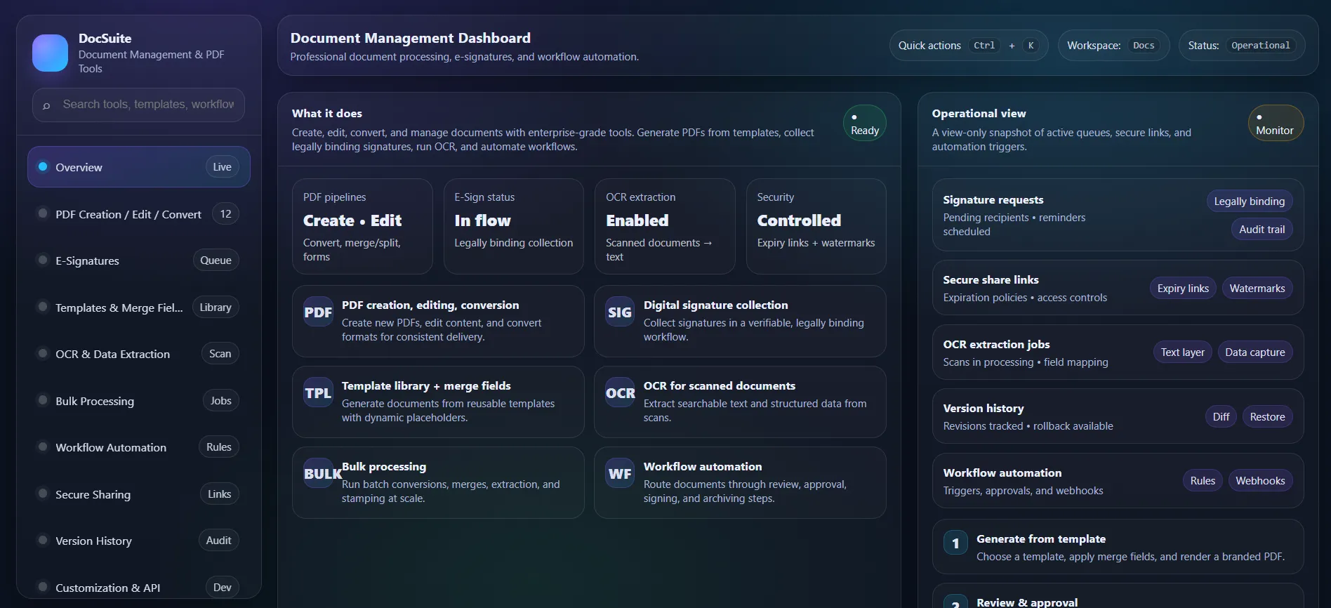Viewport: 1331px width, 608px height.
Task: Click OCR for scanned documents title
Action: pos(720,386)
